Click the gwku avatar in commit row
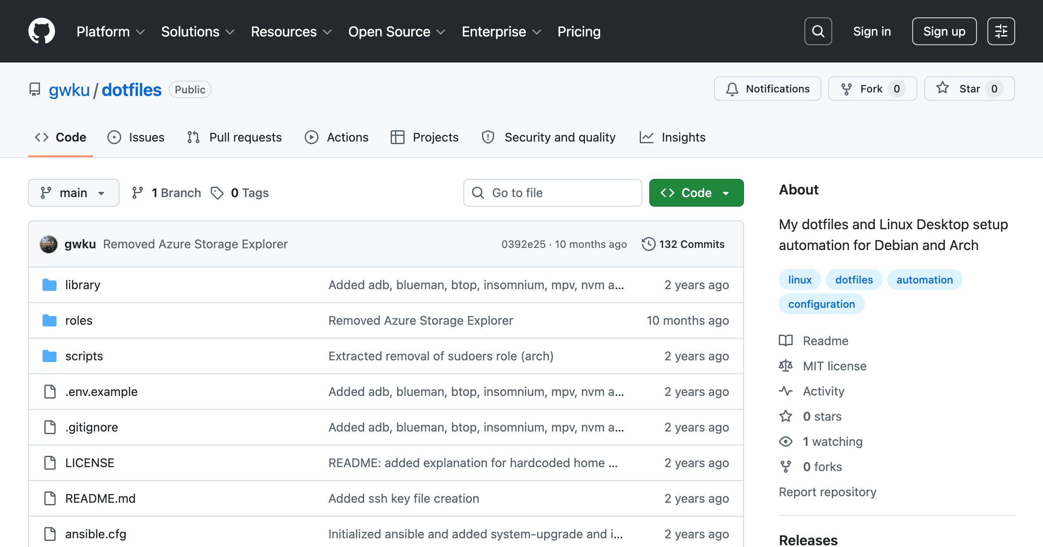The height and width of the screenshot is (547, 1043). (49, 244)
